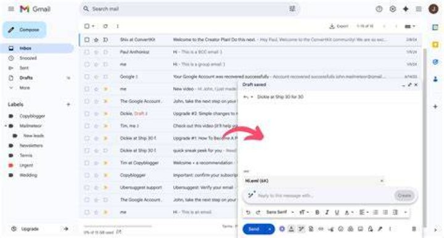Select the Copyblogger email checkbox
This screenshot has height=238, width=444.
(87, 175)
